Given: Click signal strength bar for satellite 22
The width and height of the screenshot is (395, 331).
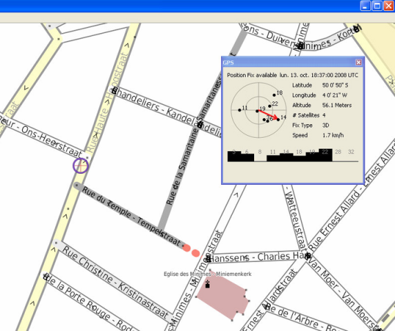Looking at the screenshot, I should [x=325, y=155].
